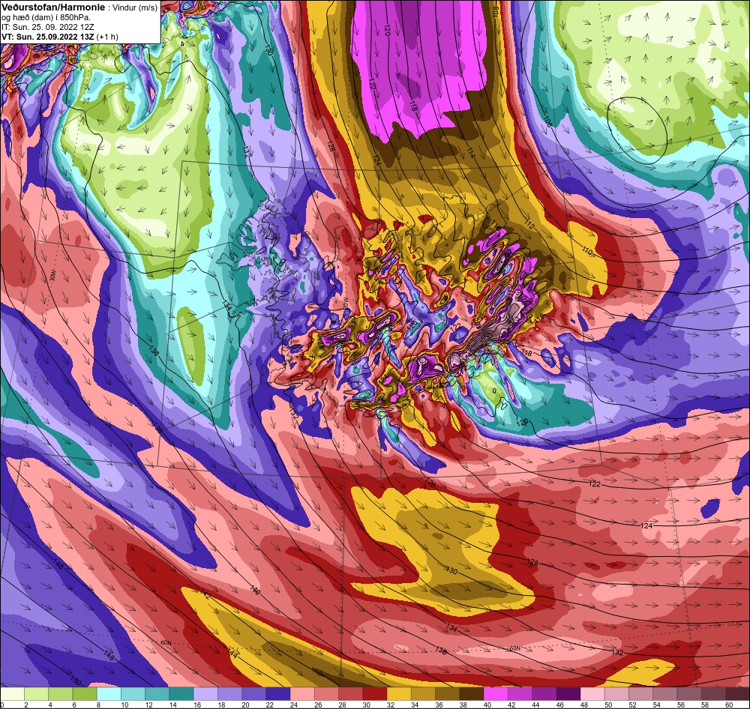Select the '142' height contour label
This screenshot has height=709, width=750.
tap(205, 596)
